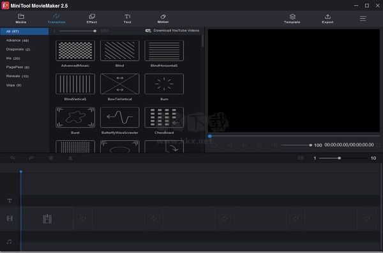The width and height of the screenshot is (383, 253).
Task: Click the Export button
Action: (x=327, y=18)
